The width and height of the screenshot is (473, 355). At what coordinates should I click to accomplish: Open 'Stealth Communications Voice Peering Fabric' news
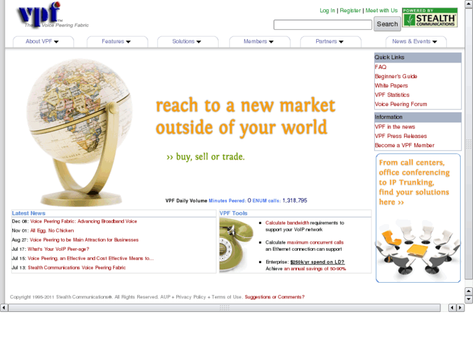tap(77, 268)
